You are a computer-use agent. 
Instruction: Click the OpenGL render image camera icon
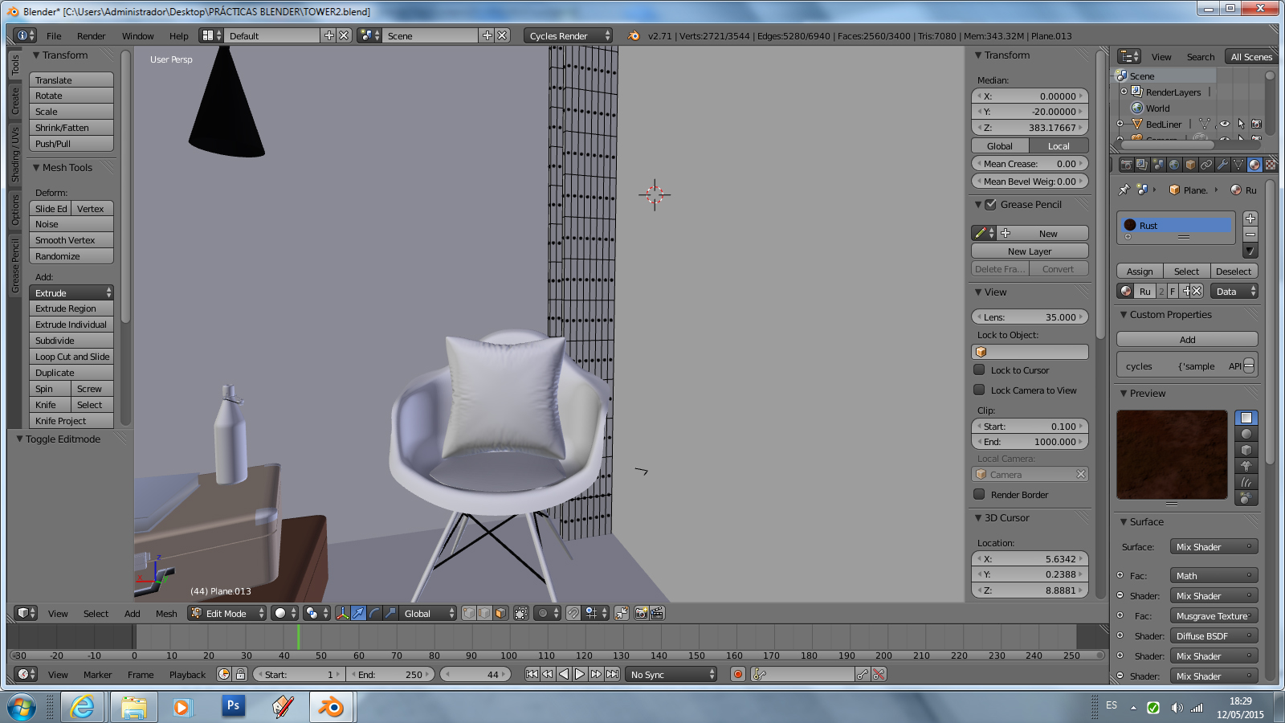(641, 613)
